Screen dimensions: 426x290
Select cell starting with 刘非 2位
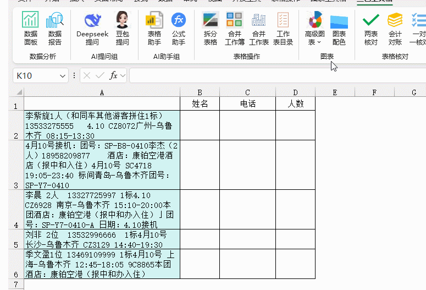click(102, 239)
